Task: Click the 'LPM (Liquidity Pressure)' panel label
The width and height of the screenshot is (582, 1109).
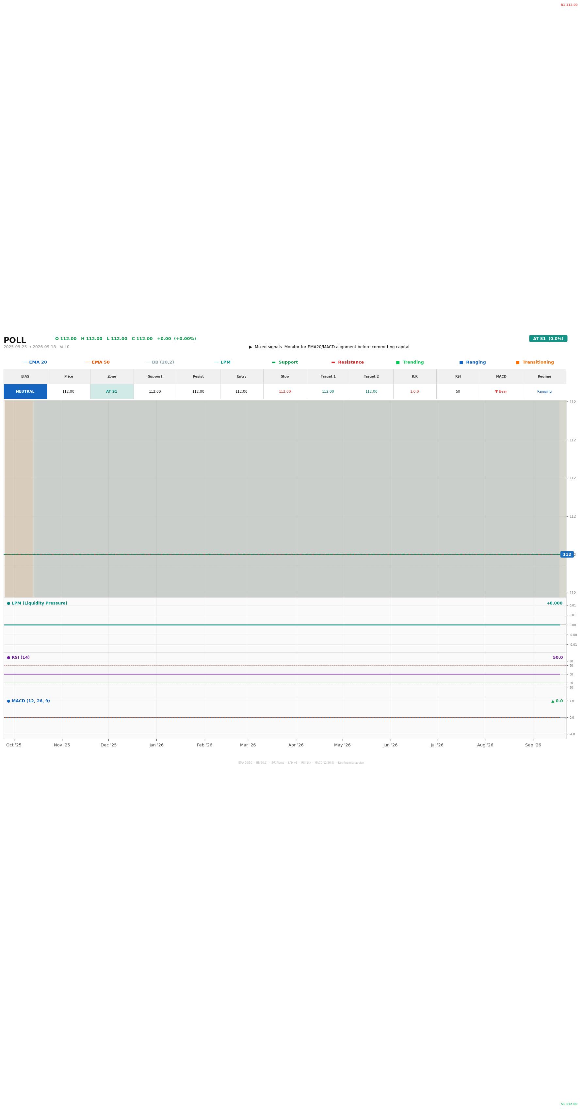Action: pos(37,604)
